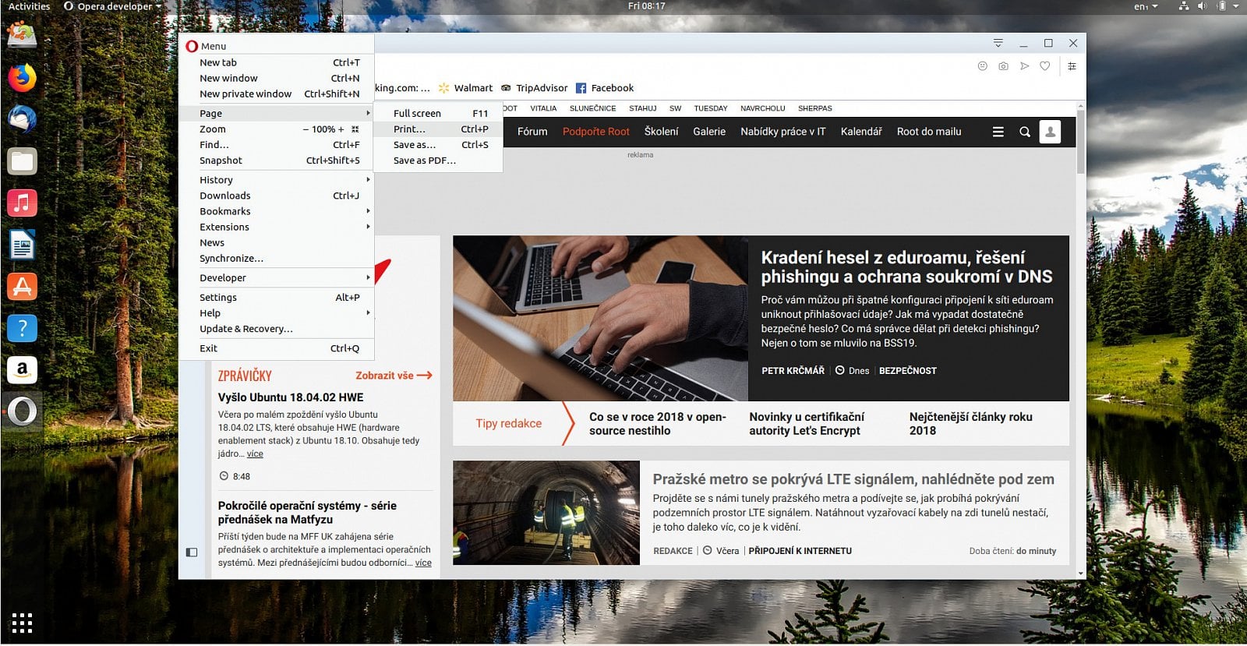Click the Root.cz search magnifier icon
The width and height of the screenshot is (1247, 646).
point(1025,132)
